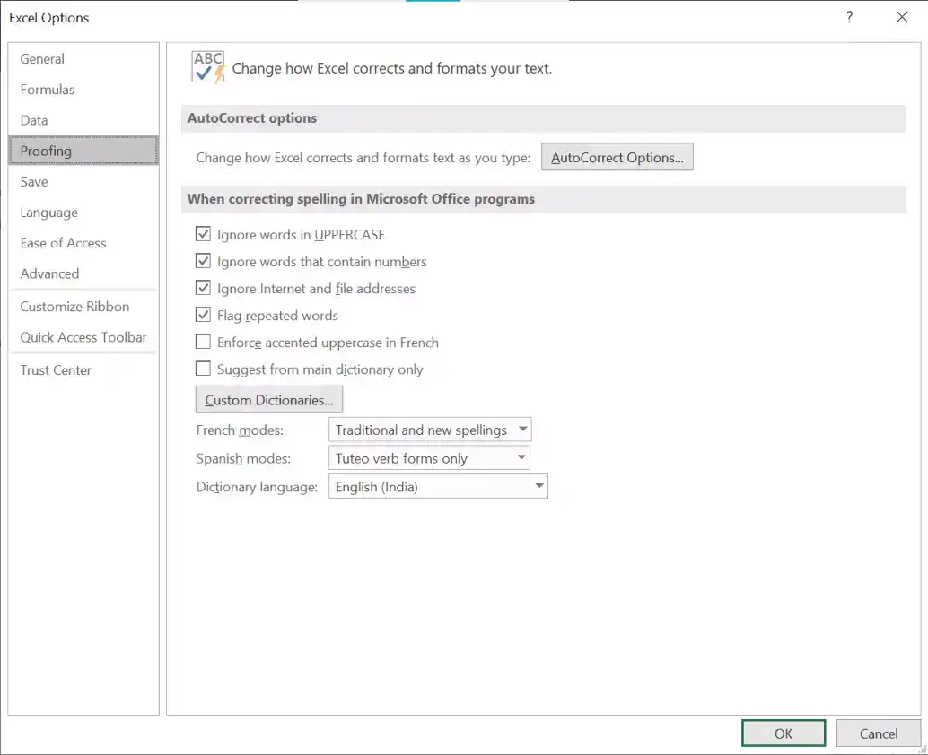
Task: Close the Excel Options dialog
Action: [902, 17]
